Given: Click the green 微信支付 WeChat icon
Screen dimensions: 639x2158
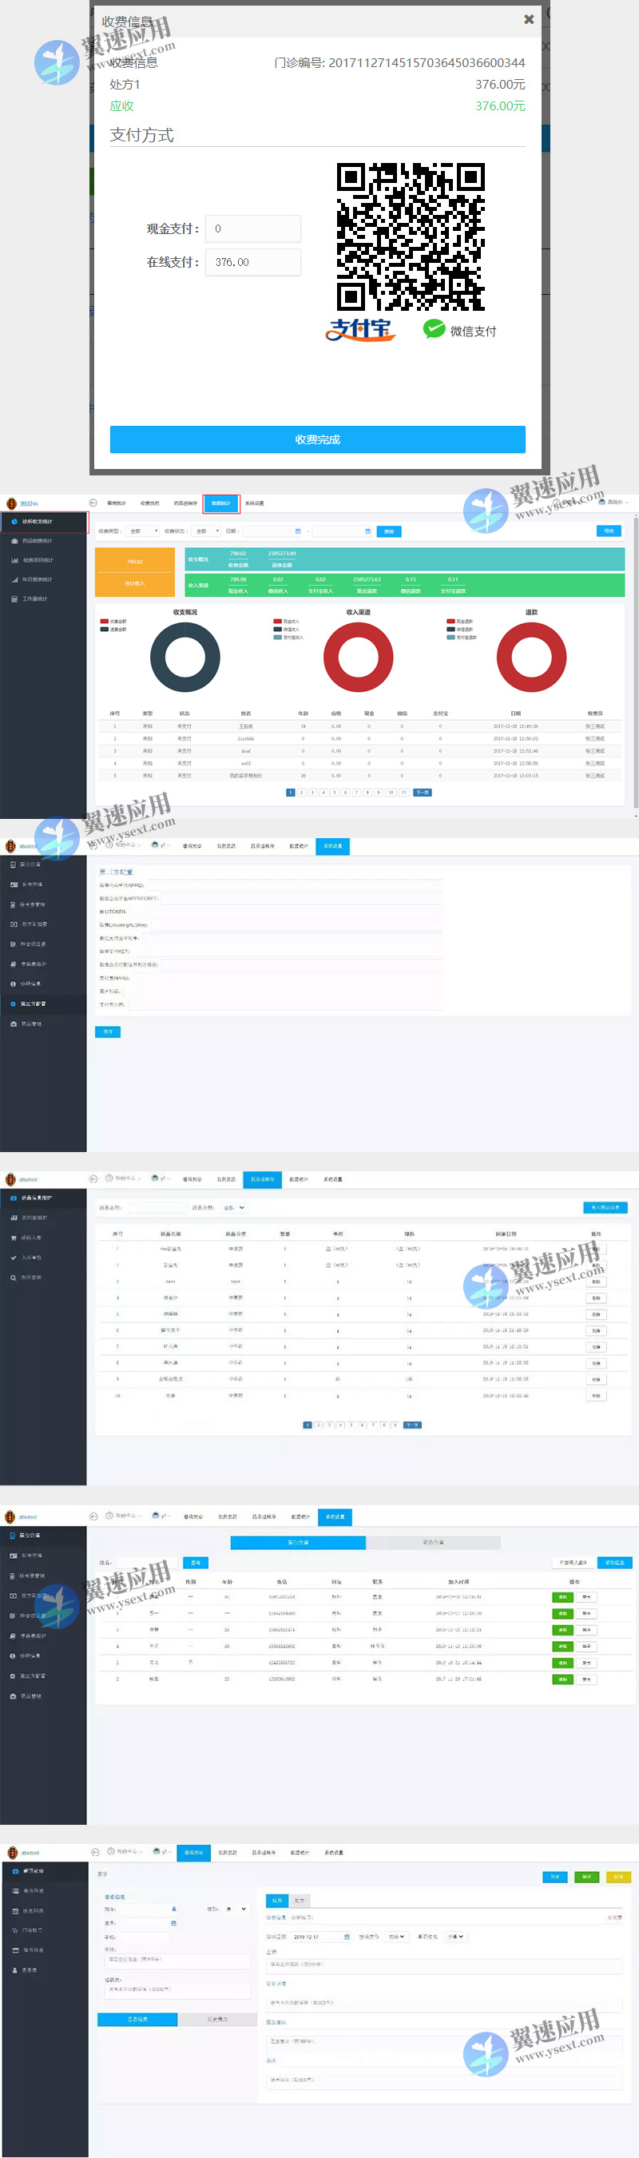Looking at the screenshot, I should 434,329.
